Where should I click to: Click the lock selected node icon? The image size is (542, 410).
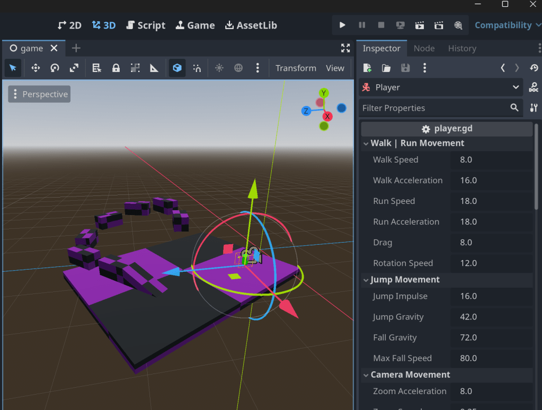(x=115, y=68)
